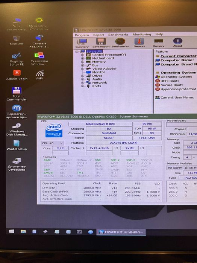Click the EM64T feature label
Viewport: 197px width, 263px height.
pyautogui.click(x=48, y=173)
